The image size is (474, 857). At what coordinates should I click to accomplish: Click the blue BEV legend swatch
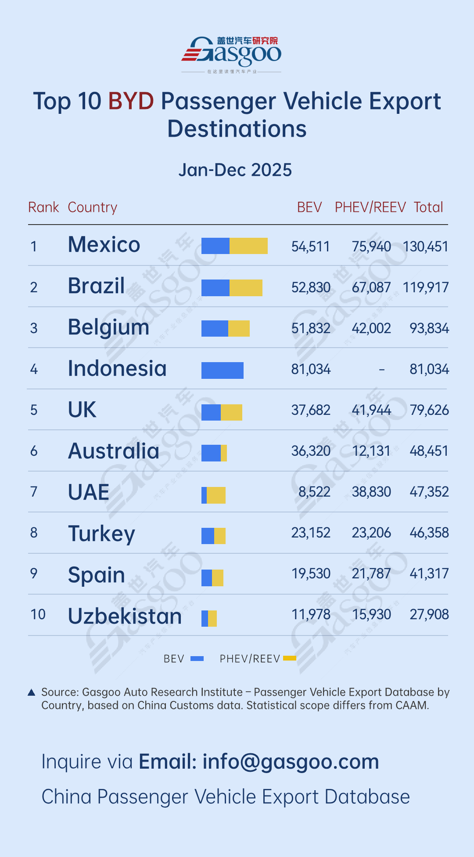point(197,658)
